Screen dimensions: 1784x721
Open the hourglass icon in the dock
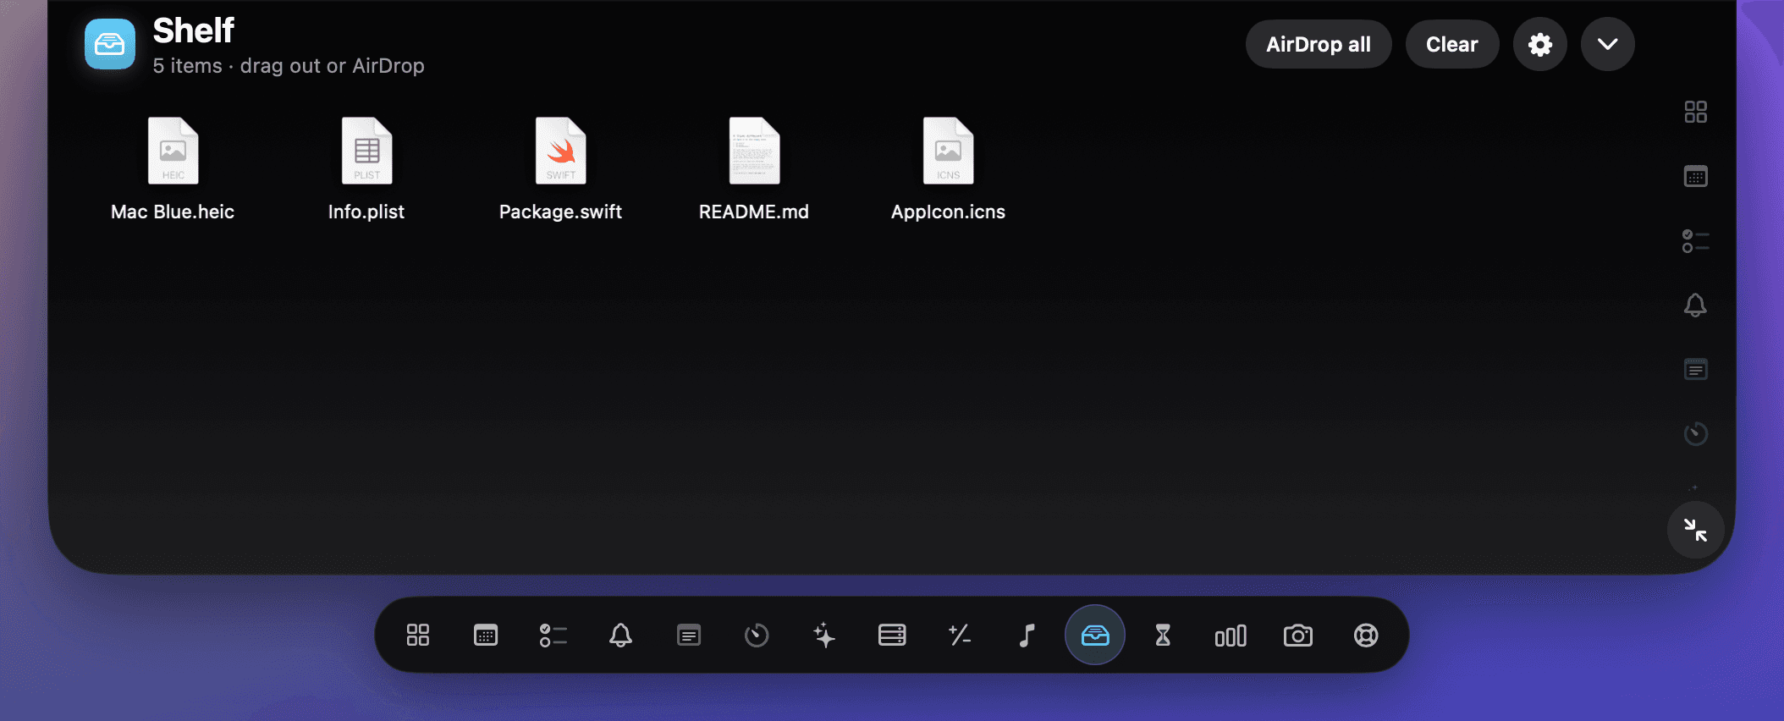[x=1163, y=636]
